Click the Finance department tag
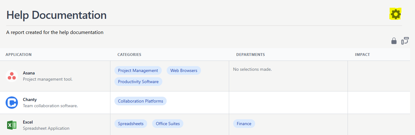Screen dimensions: 415x135 click(244, 124)
